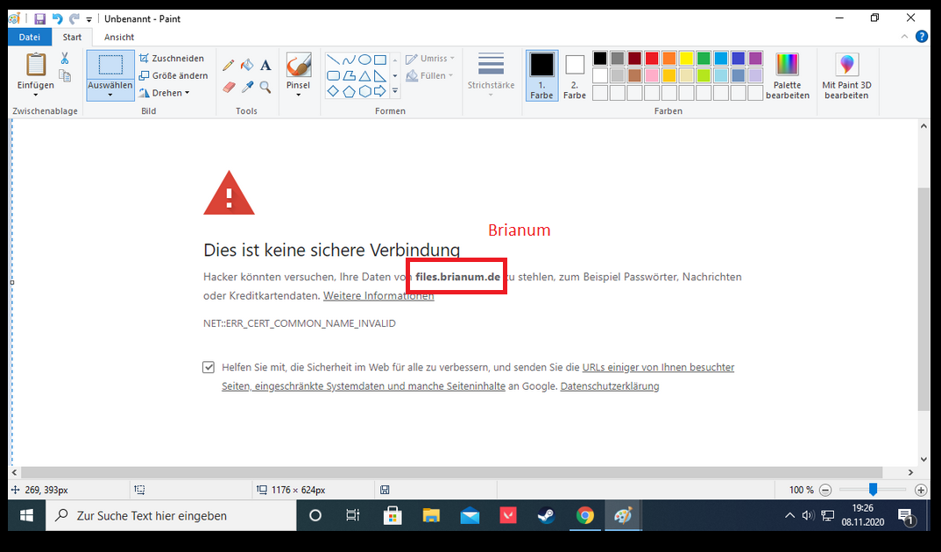Pick the rounded rectangle shape

pos(333,75)
